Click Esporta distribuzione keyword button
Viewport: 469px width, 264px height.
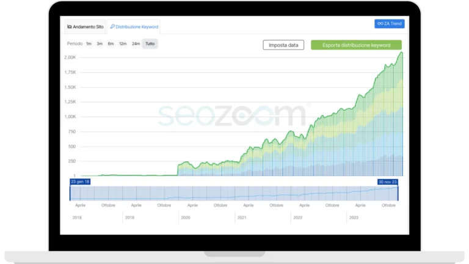tap(356, 45)
